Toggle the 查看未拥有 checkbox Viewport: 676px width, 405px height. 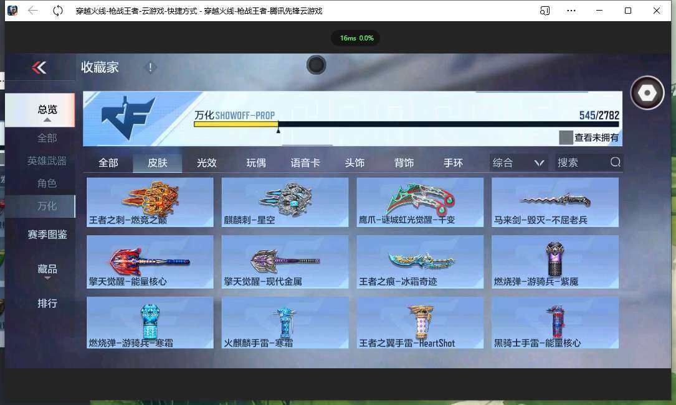click(x=566, y=137)
